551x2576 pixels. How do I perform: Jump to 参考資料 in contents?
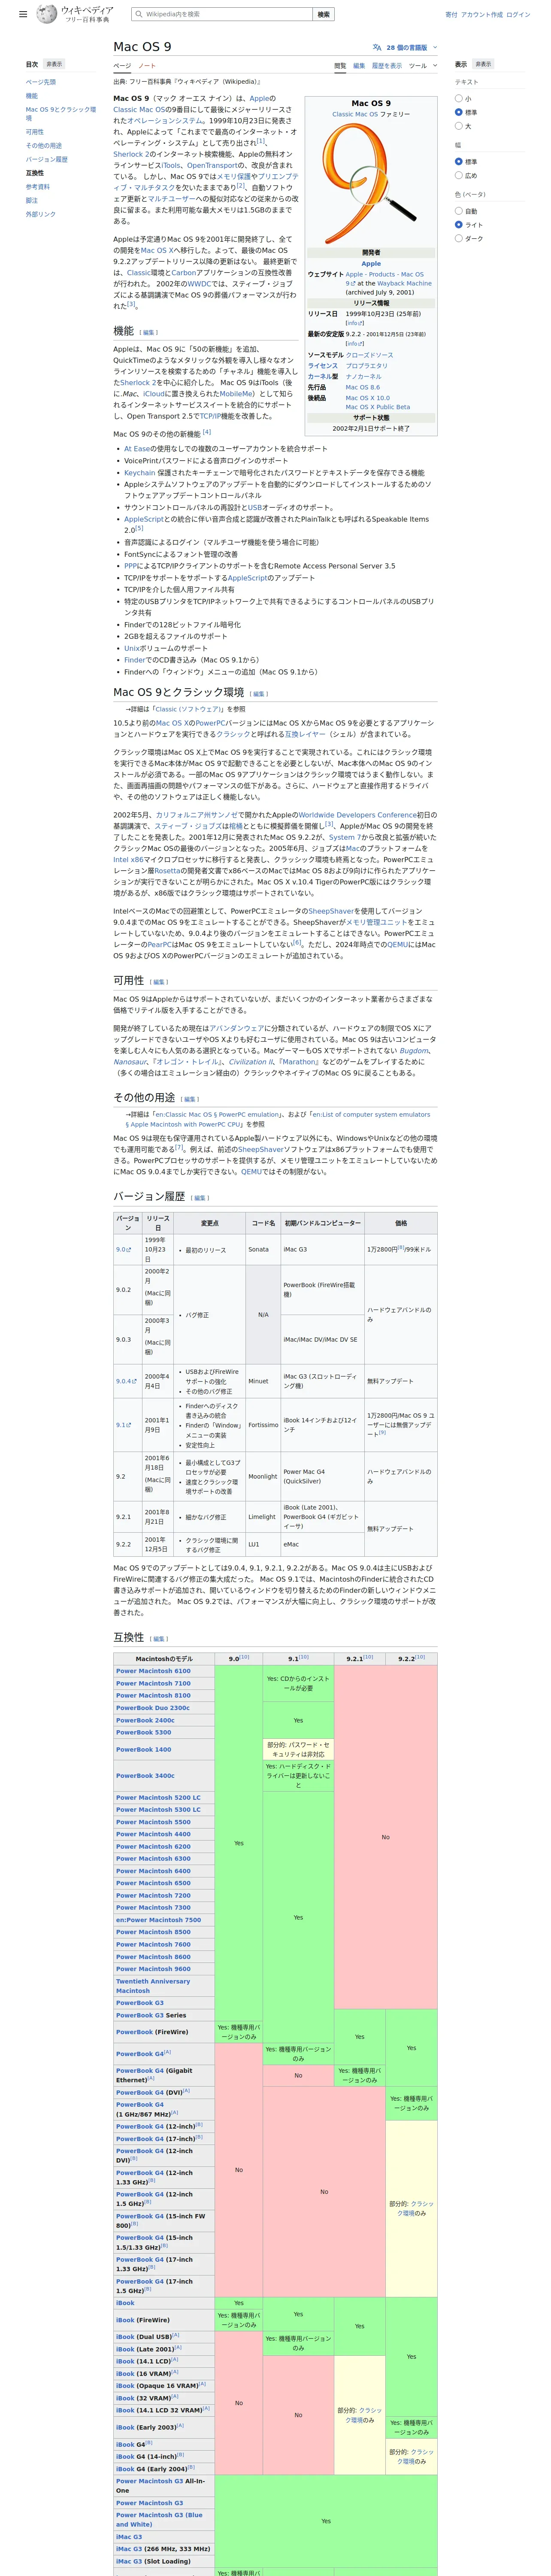38,187
